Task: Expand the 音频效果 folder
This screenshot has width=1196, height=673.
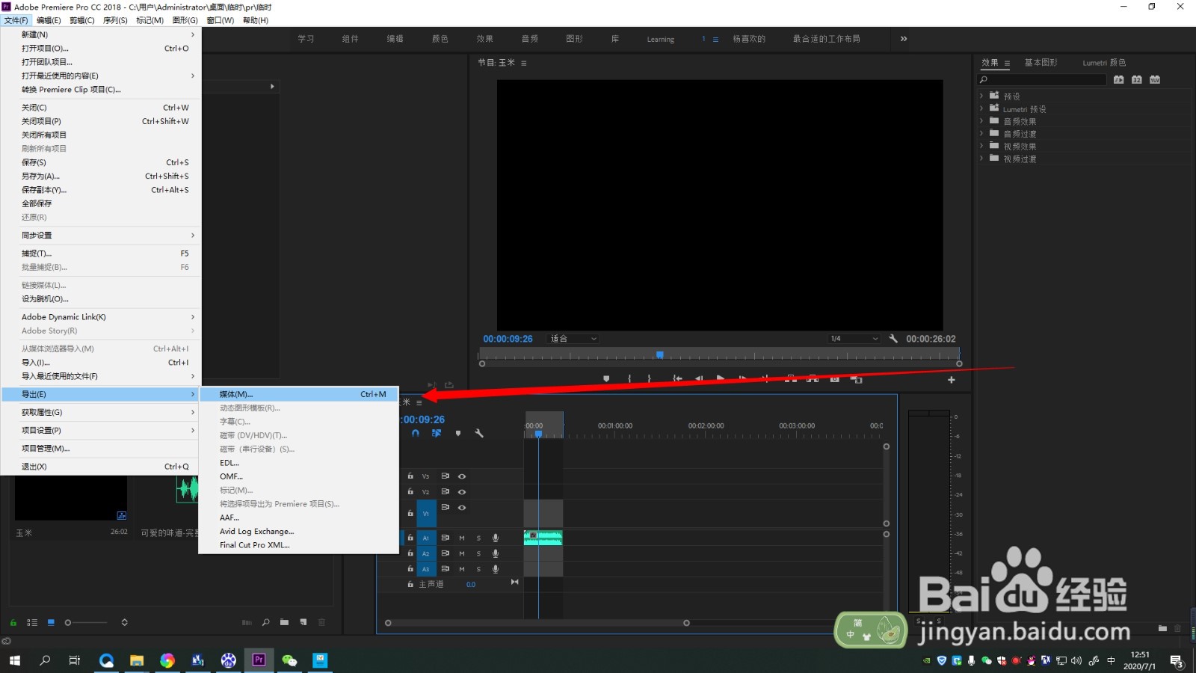Action: (981, 121)
